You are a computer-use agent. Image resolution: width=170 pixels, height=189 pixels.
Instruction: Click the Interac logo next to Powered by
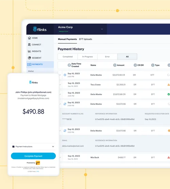coord(38,163)
